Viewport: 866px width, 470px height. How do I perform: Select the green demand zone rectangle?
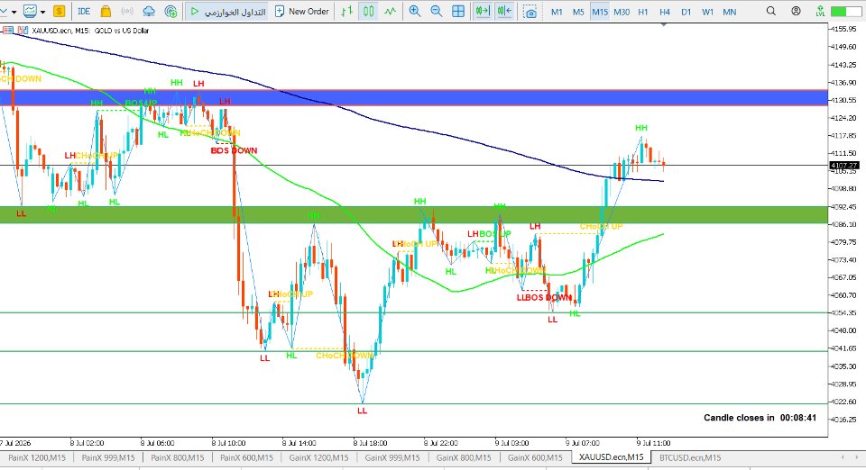pyautogui.click(x=414, y=215)
